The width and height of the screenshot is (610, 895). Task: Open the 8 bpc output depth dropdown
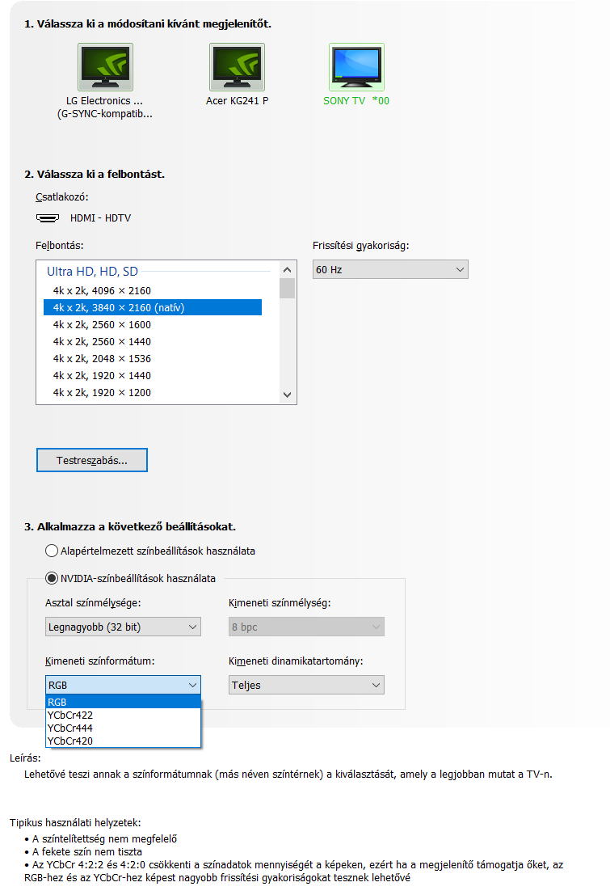(x=306, y=627)
